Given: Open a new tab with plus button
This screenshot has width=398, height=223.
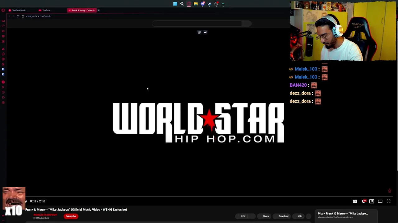Looking at the screenshot, I should [99, 10].
